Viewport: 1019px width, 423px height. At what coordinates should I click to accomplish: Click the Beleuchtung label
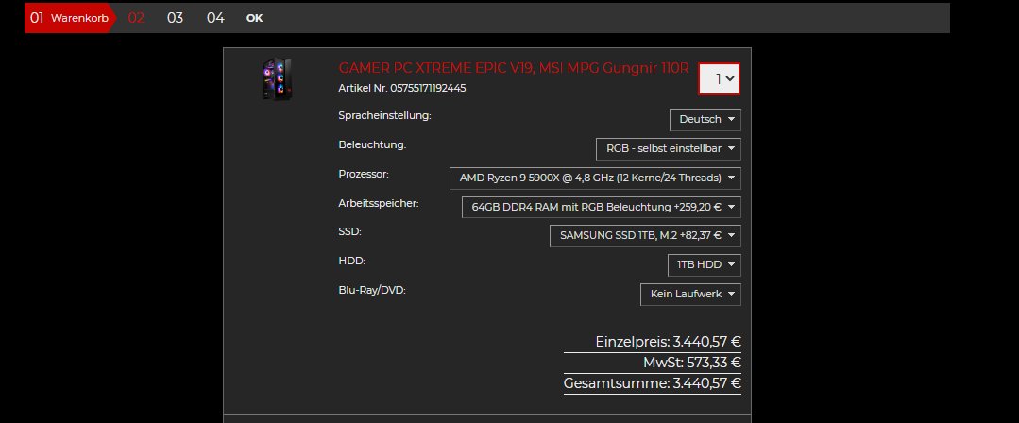coord(372,144)
